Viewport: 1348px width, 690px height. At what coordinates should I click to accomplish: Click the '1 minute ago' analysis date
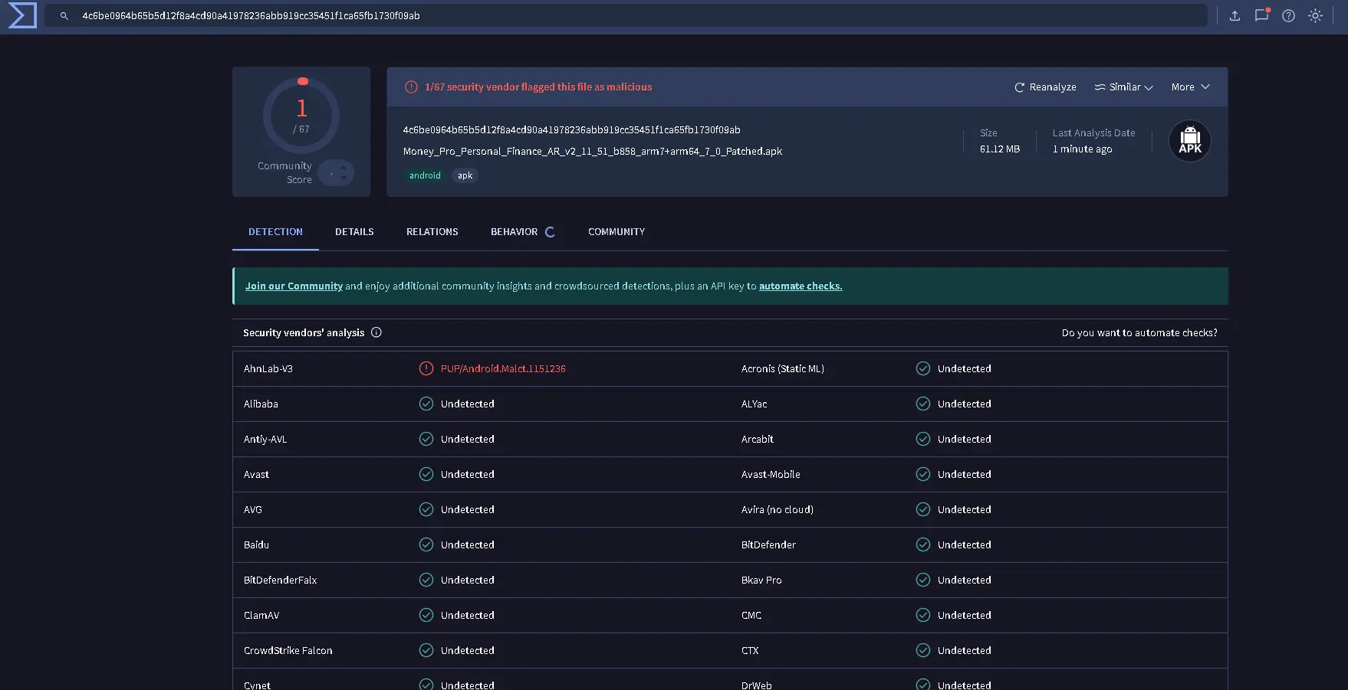(1082, 149)
